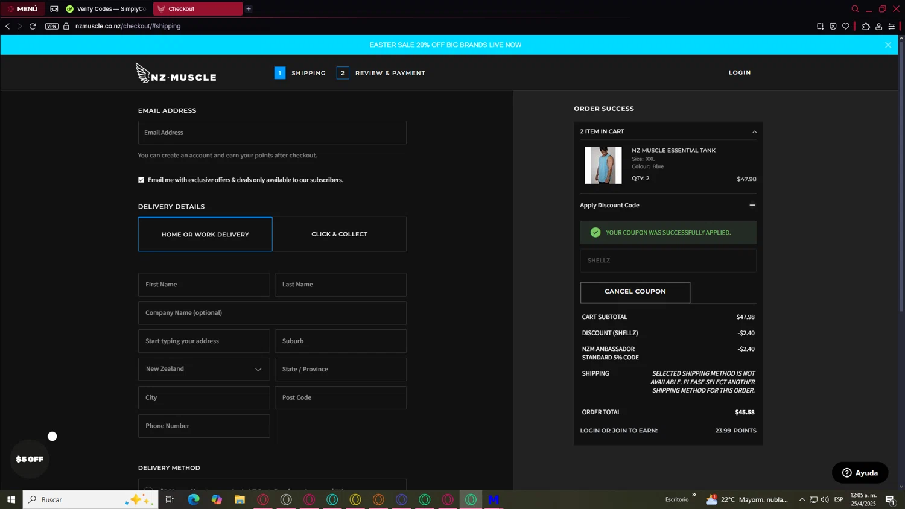Viewport: 905px width, 509px height.
Task: Open the Ayuda help chat button
Action: 860,473
